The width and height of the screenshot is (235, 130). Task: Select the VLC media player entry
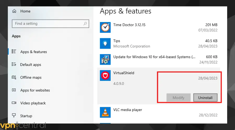[128, 110]
